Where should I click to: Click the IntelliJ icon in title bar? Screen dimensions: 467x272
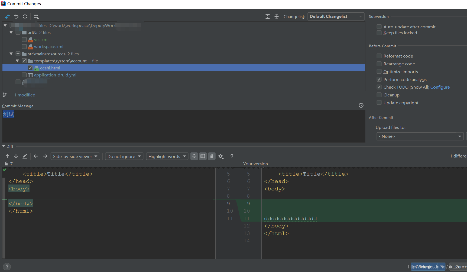click(3, 4)
